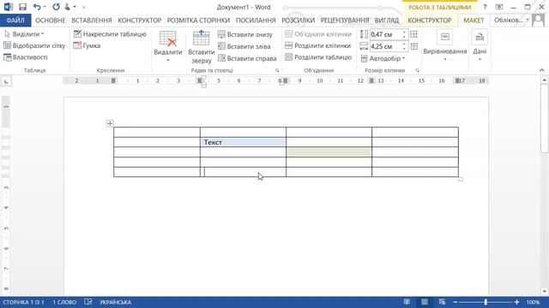Viewport: 549px width, 308px height.
Task: Click the zoom slider handle
Action: pos(486,302)
